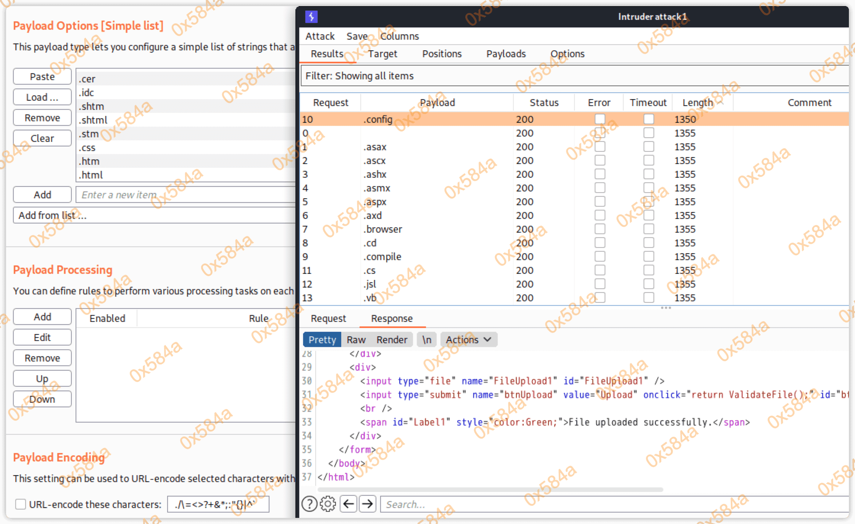Go to previous search match arrow
The height and width of the screenshot is (524, 855).
pos(348,504)
